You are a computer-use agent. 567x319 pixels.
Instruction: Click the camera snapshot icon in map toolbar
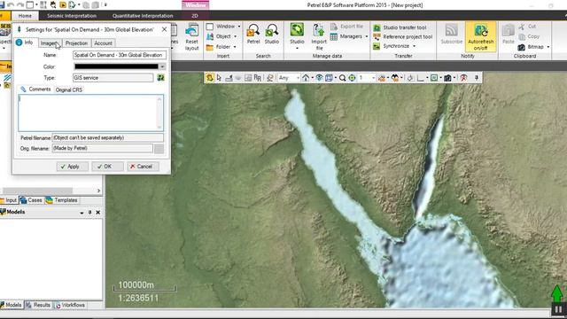[447, 78]
